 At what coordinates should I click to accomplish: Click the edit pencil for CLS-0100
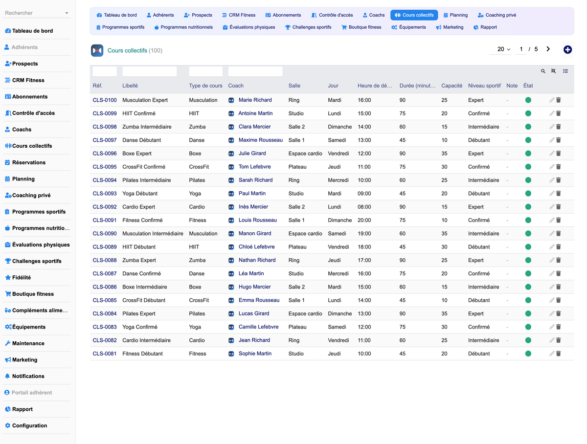tap(552, 100)
